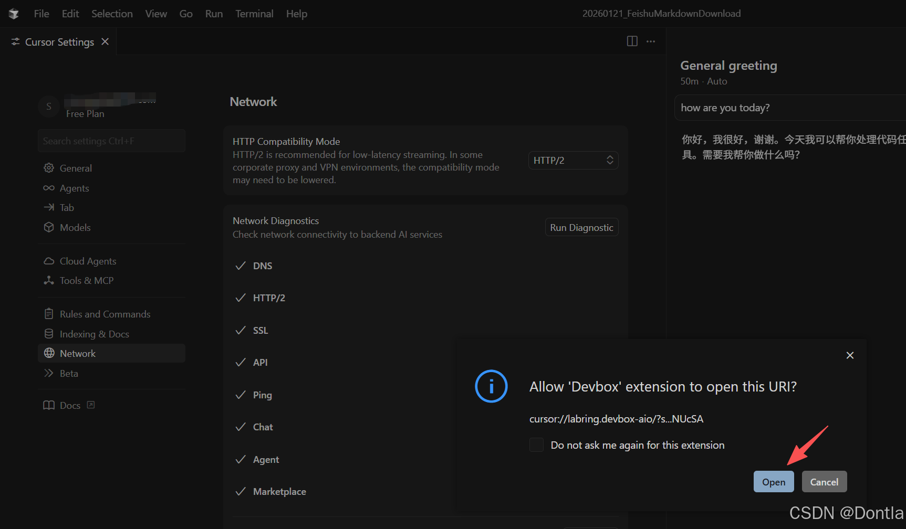
Task: Open the Go menu
Action: coord(186,14)
